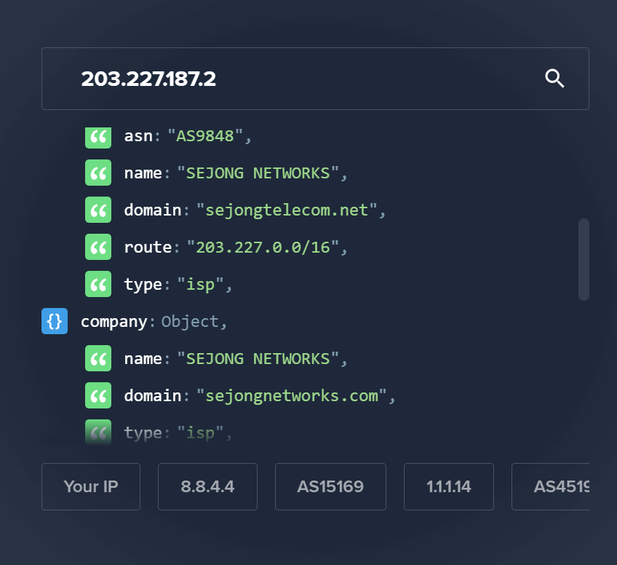
Task: Click the string icon beside the asn row
Action: [98, 138]
